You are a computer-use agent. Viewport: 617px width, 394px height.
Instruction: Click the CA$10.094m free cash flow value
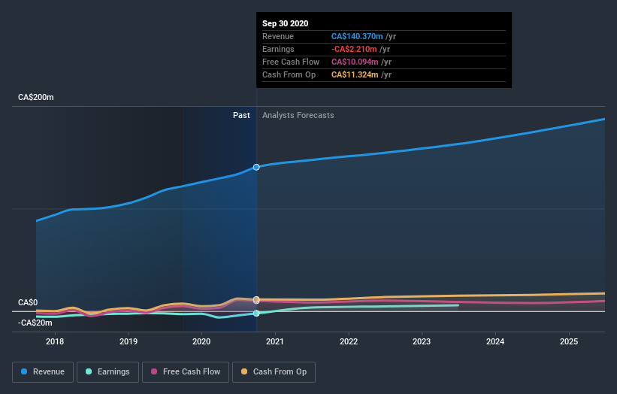(x=355, y=62)
